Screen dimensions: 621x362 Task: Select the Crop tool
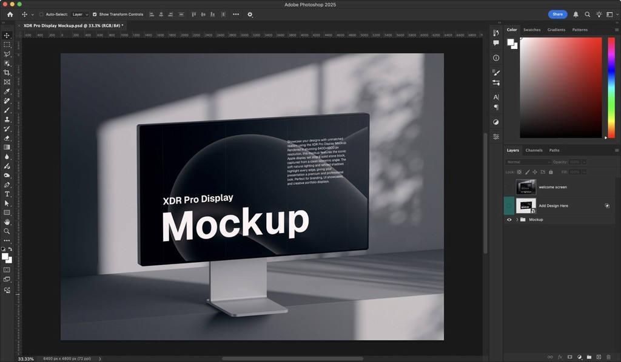[7, 72]
